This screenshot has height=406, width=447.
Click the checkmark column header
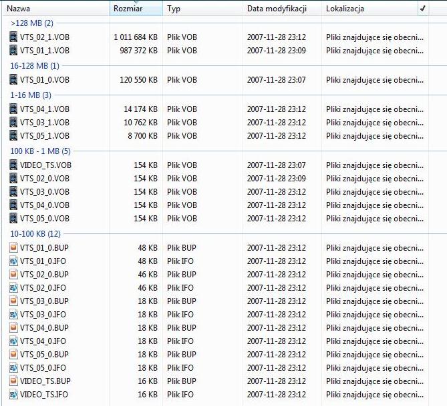[423, 9]
